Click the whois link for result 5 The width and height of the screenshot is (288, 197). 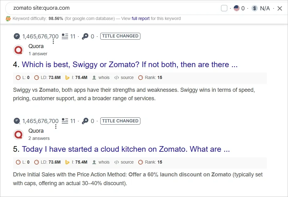tap(104, 162)
